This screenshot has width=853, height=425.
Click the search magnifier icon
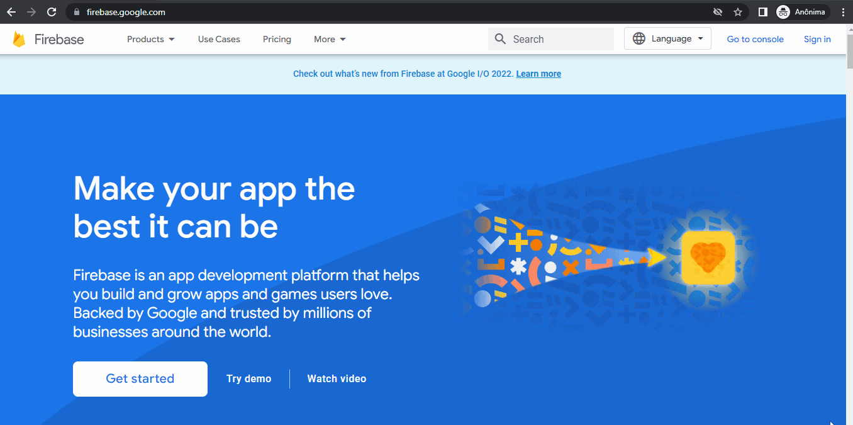pos(501,39)
